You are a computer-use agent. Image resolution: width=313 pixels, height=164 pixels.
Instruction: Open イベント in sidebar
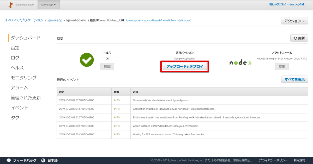click(x=19, y=108)
